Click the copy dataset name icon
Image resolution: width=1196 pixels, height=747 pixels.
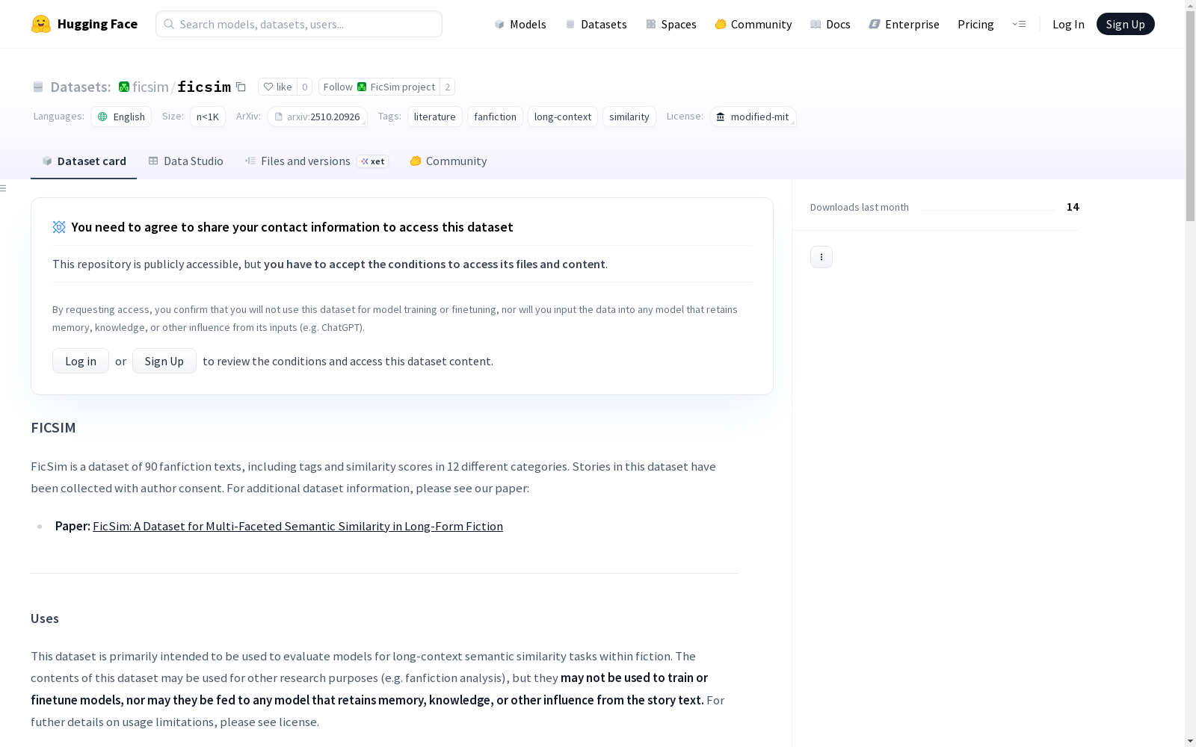click(241, 87)
